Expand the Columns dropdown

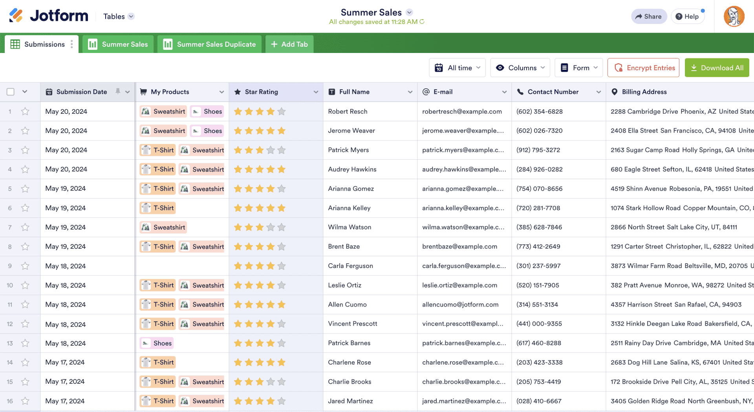click(520, 67)
